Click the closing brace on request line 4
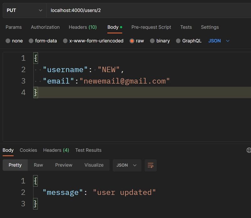The height and width of the screenshot is (218, 251). tap(36, 92)
